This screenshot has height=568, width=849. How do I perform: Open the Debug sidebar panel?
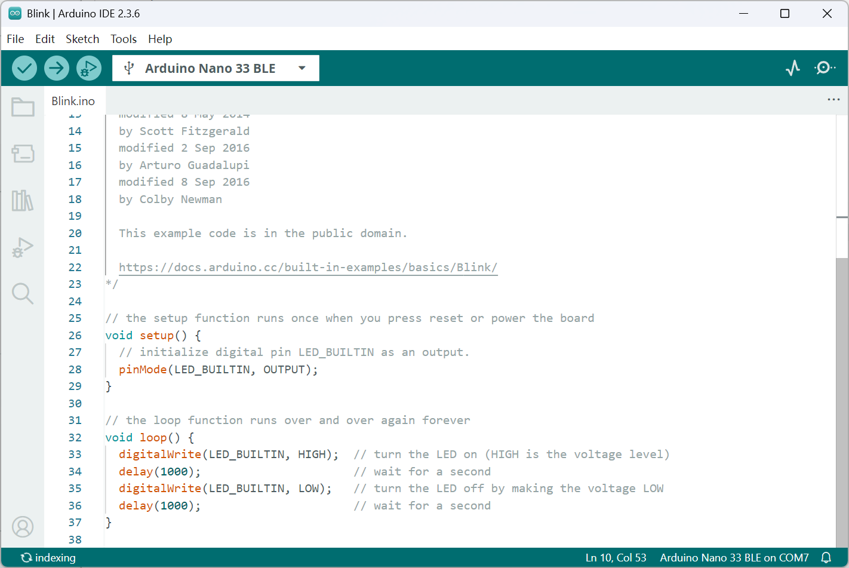pos(23,247)
